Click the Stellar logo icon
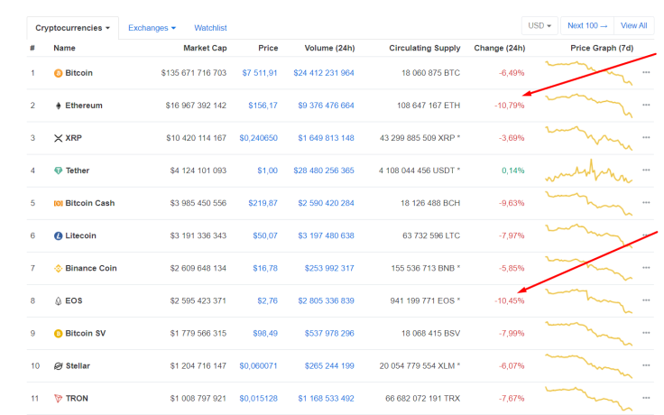The height and width of the screenshot is (415, 664). click(58, 366)
